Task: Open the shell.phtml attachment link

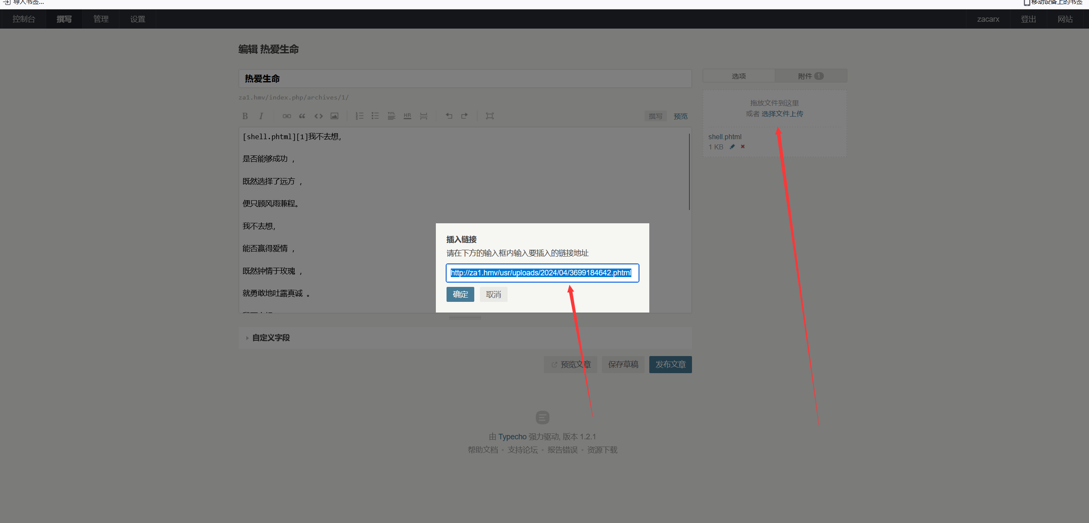Action: coord(725,137)
